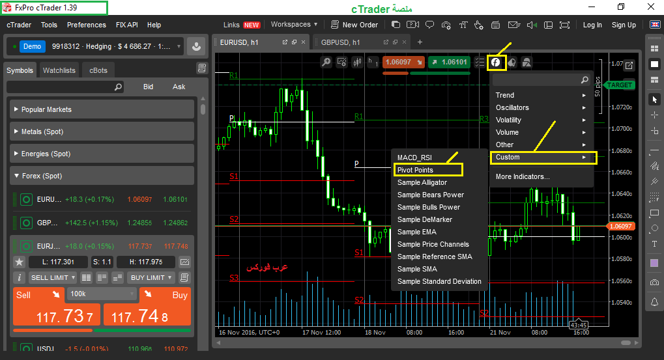Open the SELL LIMIT dropdown
664x360 pixels.
coord(53,277)
